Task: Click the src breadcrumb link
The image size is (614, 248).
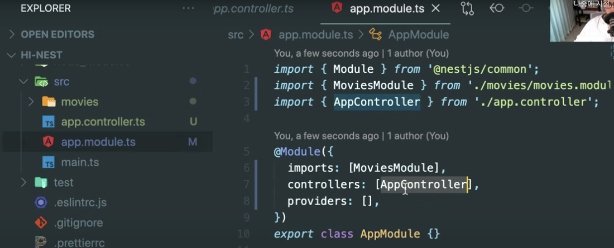Action: pos(236,34)
